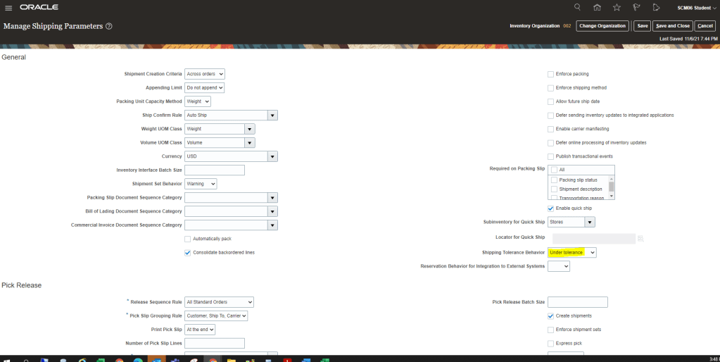Uncheck Consolidate backordered lines

[x=188, y=252]
